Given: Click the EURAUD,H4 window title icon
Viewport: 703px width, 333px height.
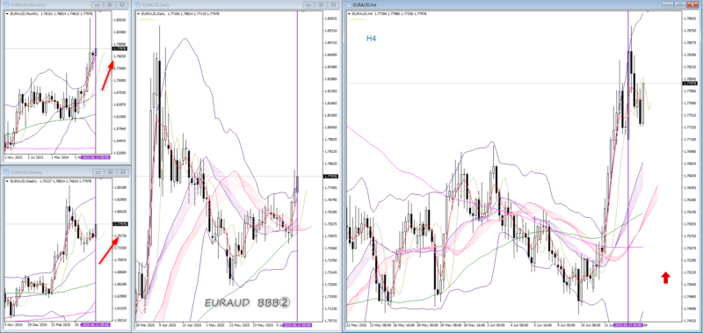Looking at the screenshot, I should (349, 4).
